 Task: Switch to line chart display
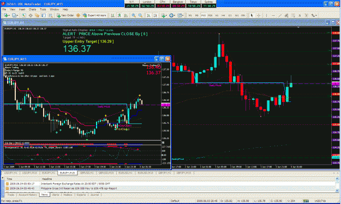126,15
